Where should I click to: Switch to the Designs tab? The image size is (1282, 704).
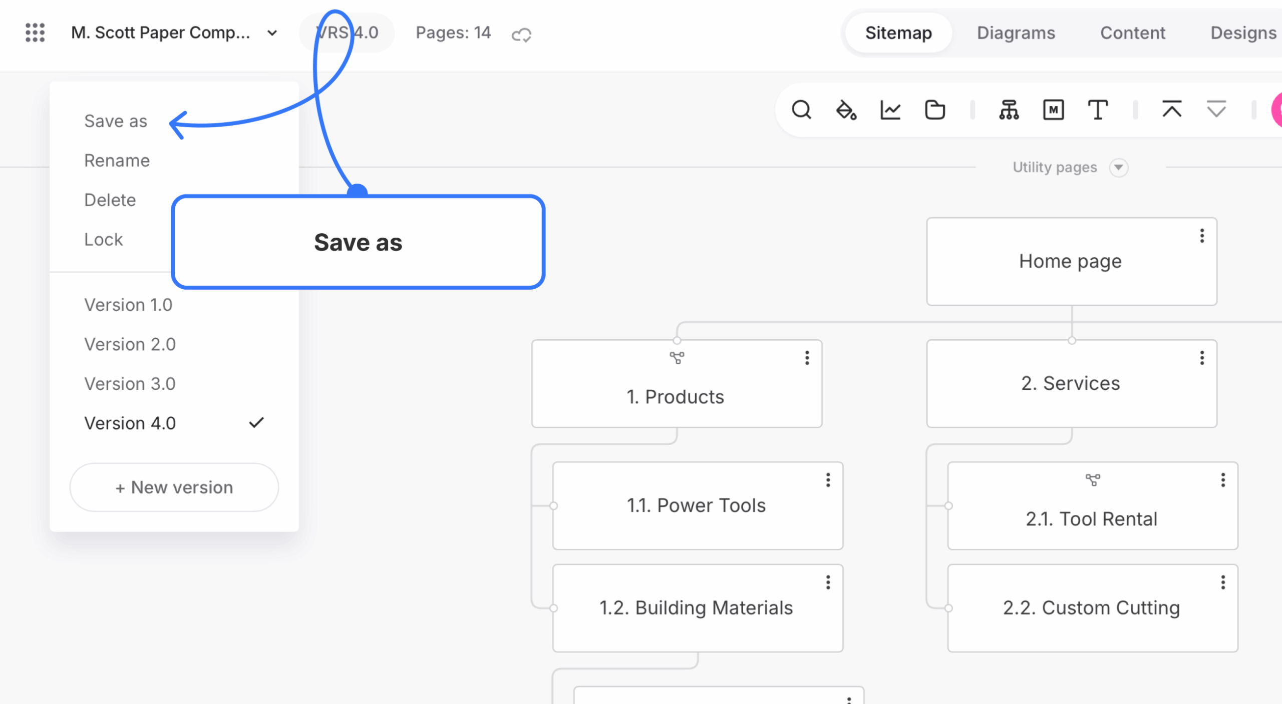(1243, 33)
